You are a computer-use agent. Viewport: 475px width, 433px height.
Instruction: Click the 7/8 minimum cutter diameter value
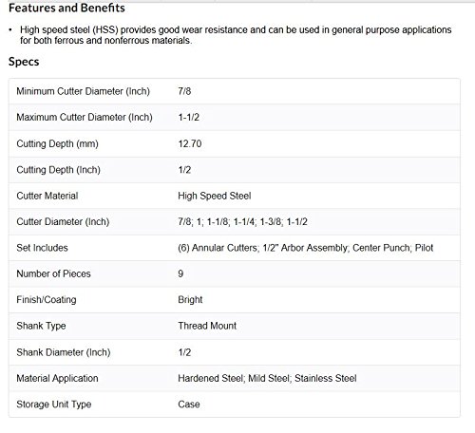point(184,91)
